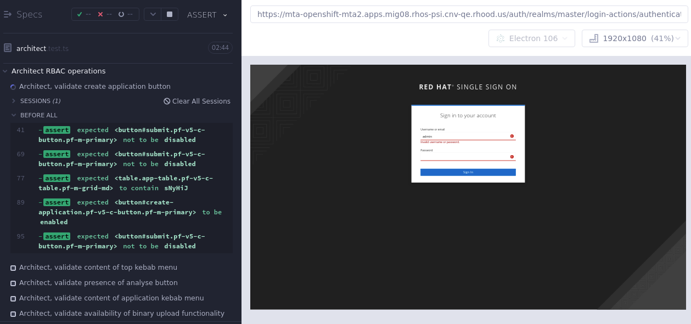This screenshot has width=691, height=324.
Task: Open the 1920x1080 viewport size dropdown
Action: pyautogui.click(x=634, y=38)
